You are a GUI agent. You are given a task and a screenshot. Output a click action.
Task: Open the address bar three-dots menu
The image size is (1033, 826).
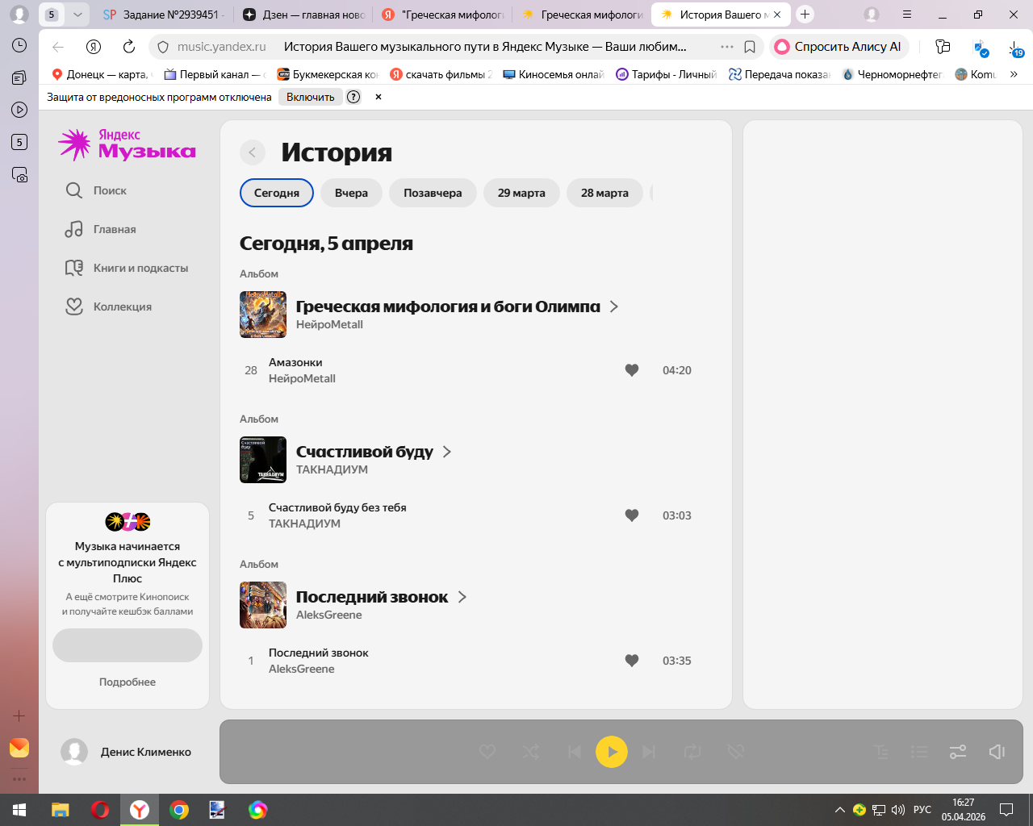(x=727, y=47)
